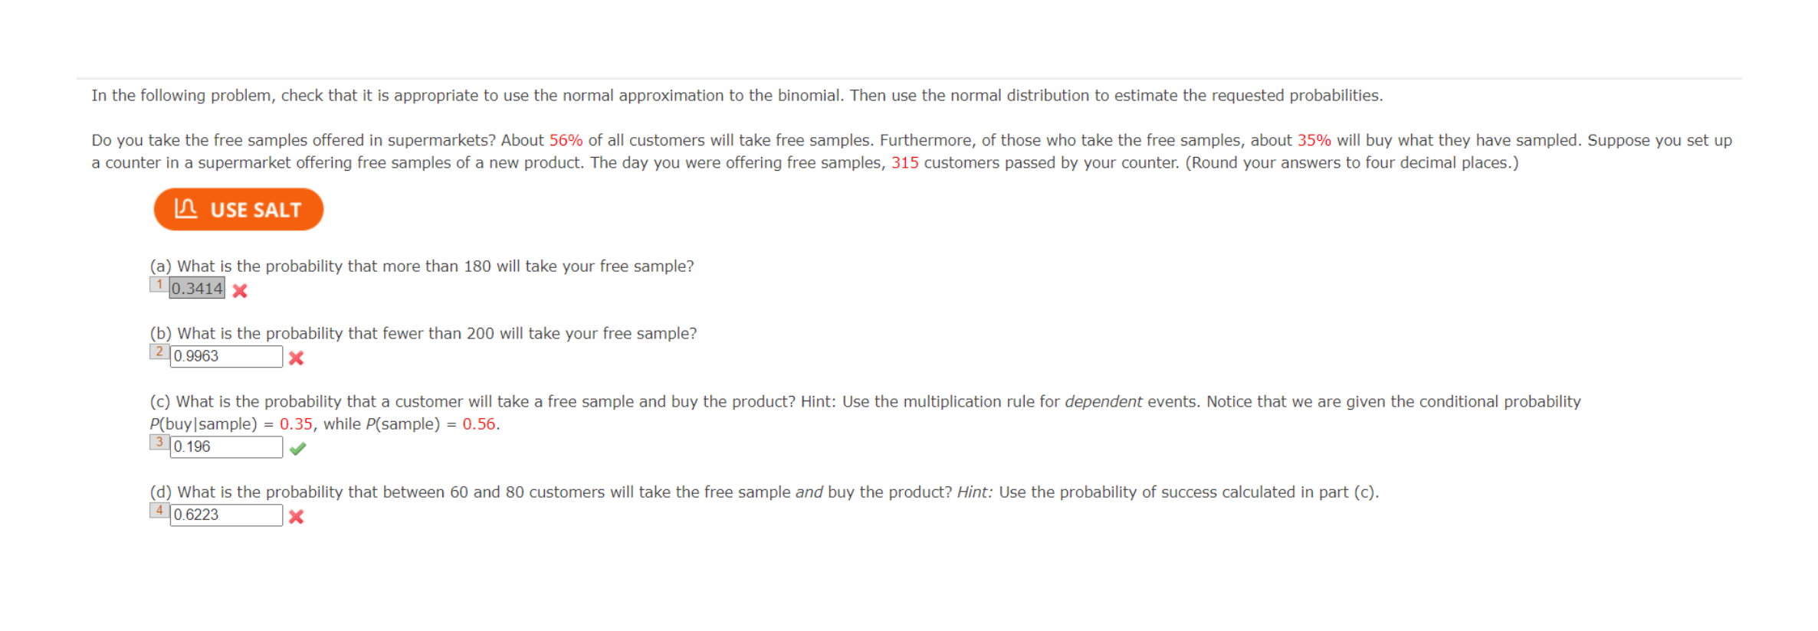1818x631 pixels.
Task: Click the red X beside answer 0.3414
Action: tap(240, 292)
